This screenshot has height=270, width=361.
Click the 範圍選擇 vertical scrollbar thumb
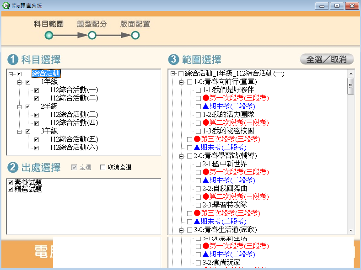[351, 85]
